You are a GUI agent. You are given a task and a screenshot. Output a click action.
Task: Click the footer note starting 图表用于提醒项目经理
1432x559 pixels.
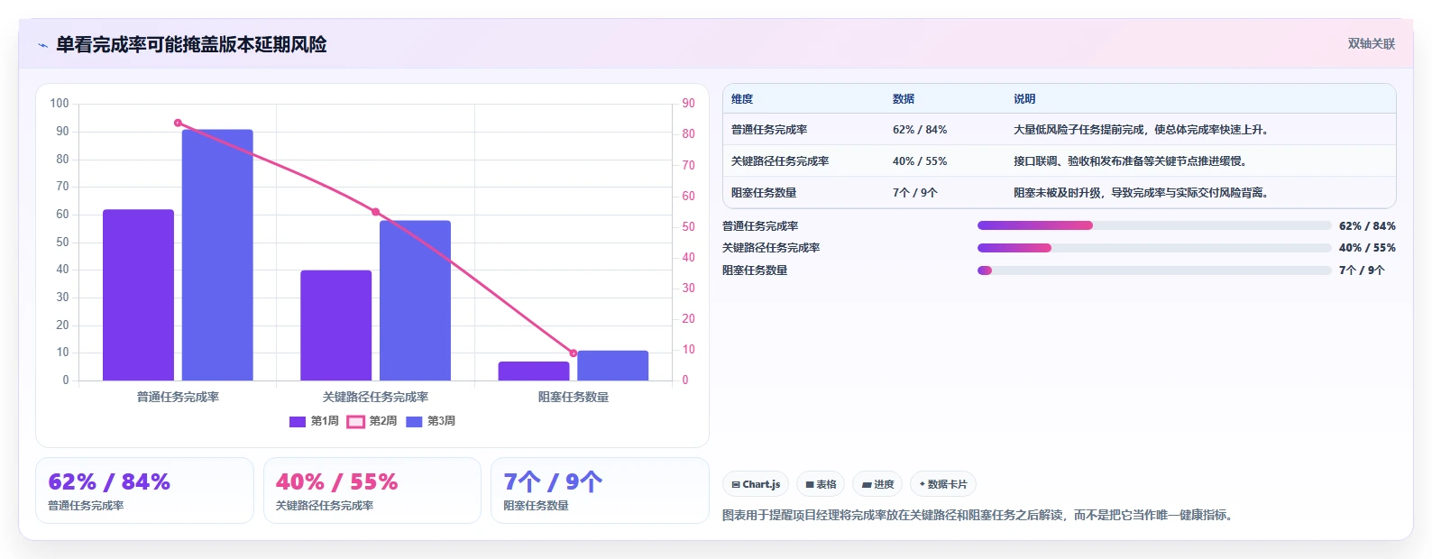[x=977, y=516]
